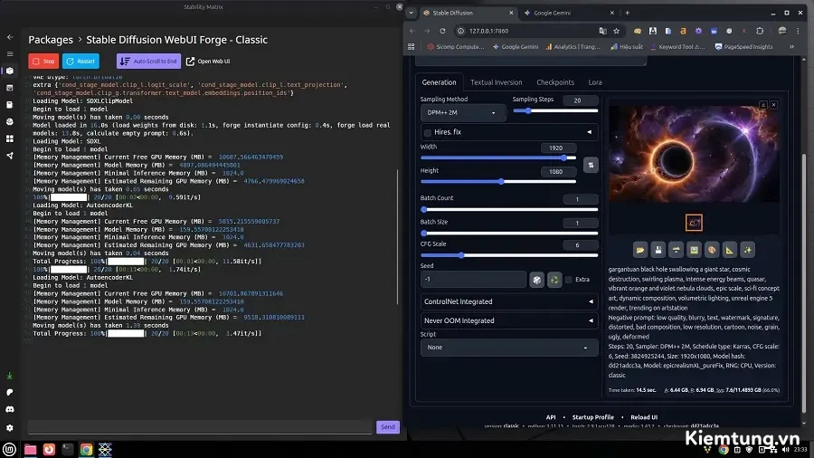
Task: Click the Reload UI link
Action: pyautogui.click(x=644, y=417)
